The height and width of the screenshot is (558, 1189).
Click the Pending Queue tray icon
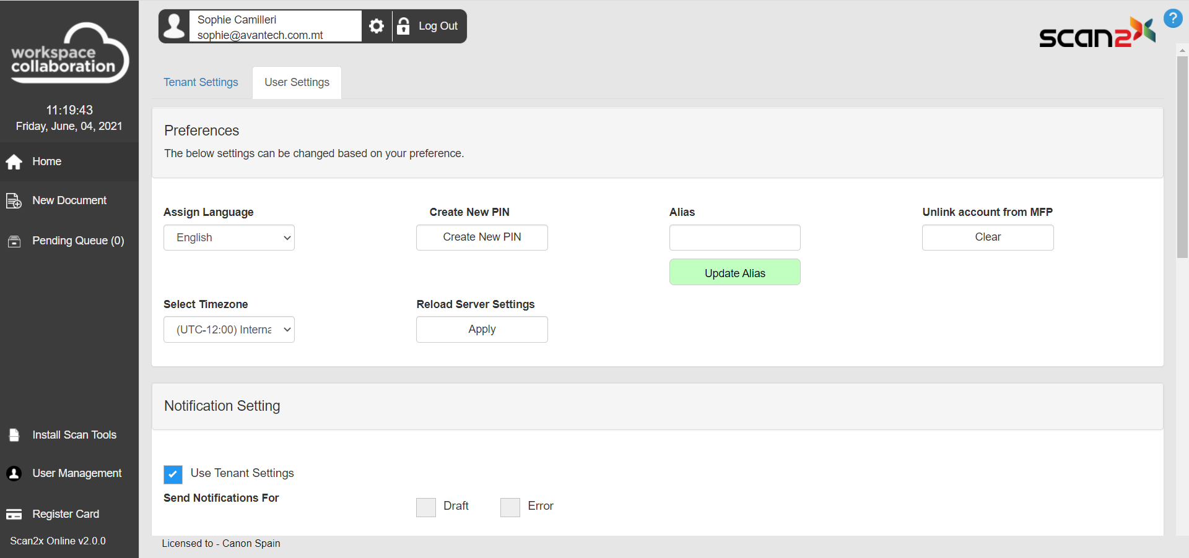(14, 241)
